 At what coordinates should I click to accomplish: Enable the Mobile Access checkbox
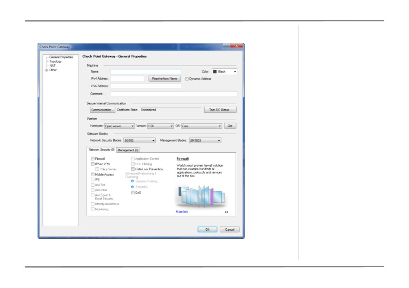coord(92,175)
